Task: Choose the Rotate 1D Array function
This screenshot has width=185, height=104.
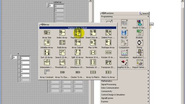Action: pyautogui.click(x=108, y=53)
